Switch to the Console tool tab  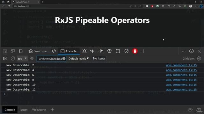69,51
